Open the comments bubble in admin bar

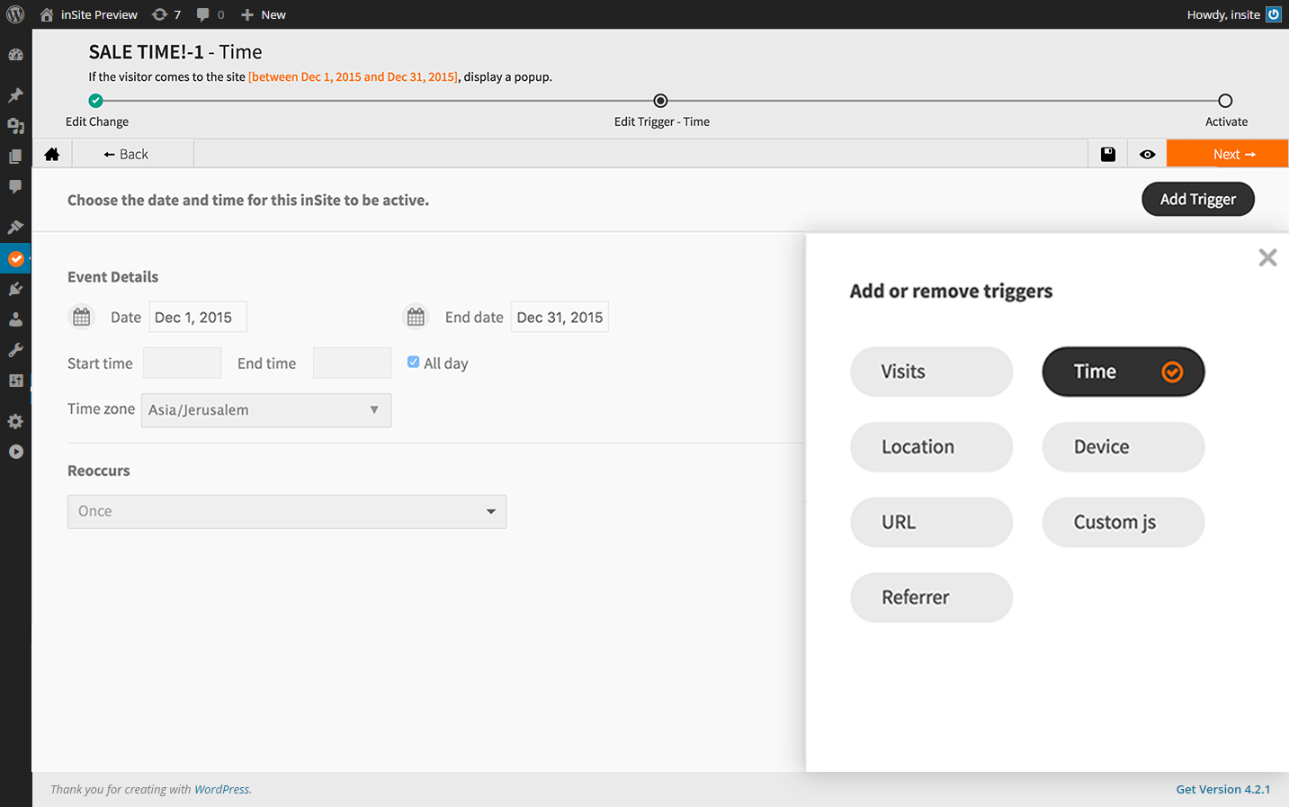210,14
